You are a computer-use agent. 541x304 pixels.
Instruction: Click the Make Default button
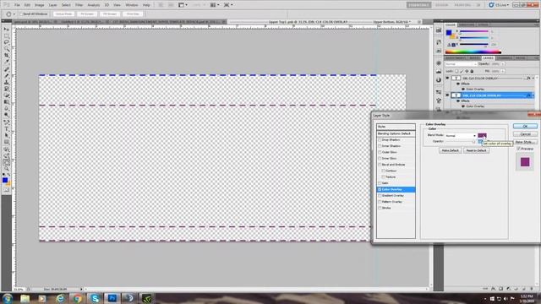click(x=451, y=150)
